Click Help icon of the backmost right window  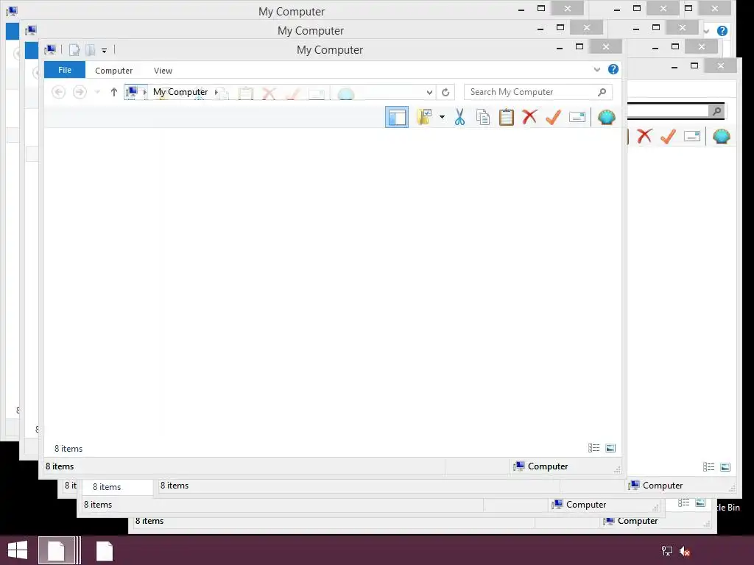[722, 31]
